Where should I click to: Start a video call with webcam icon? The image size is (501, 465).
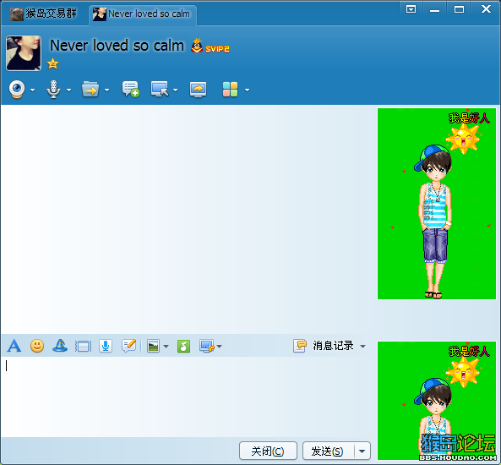(x=17, y=90)
